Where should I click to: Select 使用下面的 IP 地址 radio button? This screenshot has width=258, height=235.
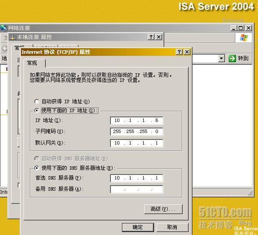37,110
